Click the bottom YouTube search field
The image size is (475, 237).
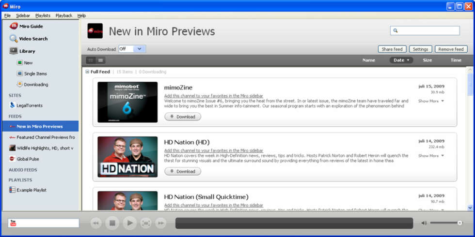tap(43, 223)
